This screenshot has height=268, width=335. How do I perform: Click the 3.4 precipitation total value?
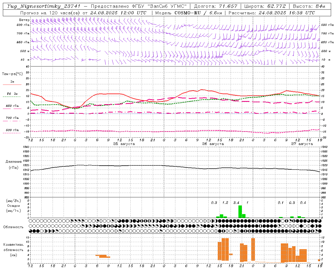tap(236, 203)
